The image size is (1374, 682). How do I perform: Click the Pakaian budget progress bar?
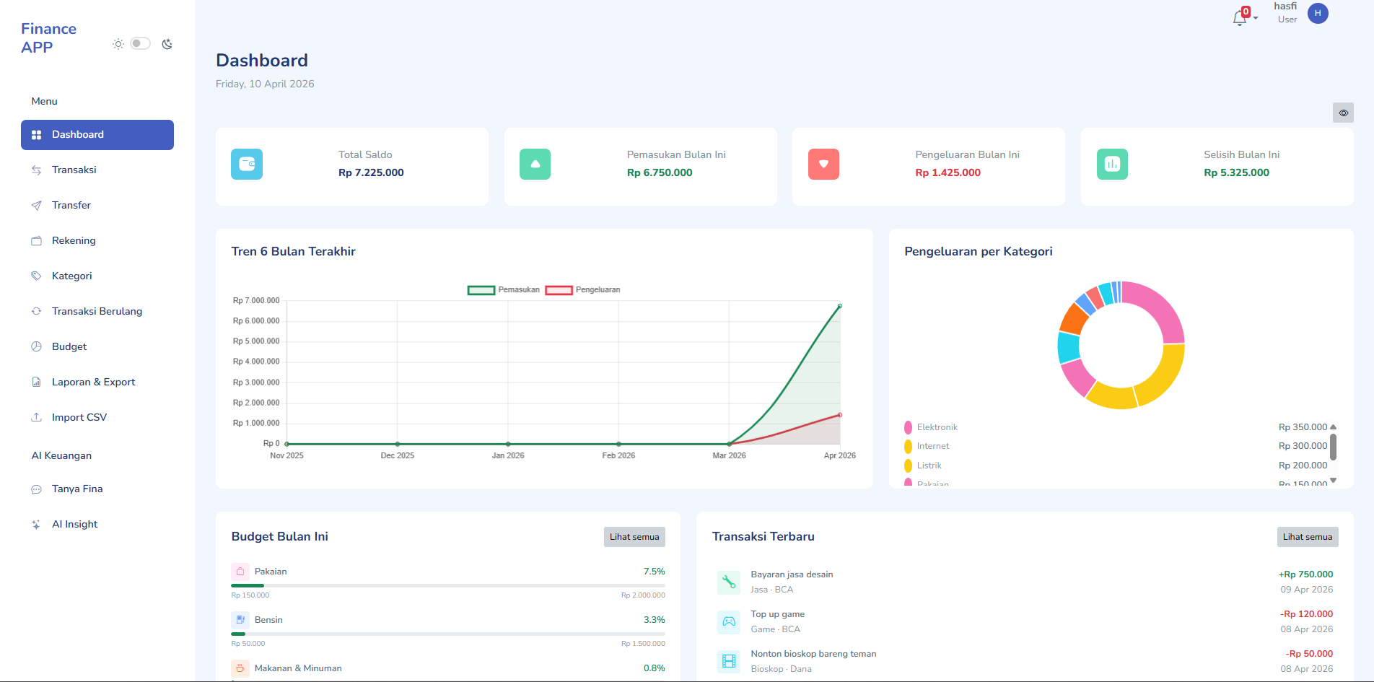(x=447, y=585)
